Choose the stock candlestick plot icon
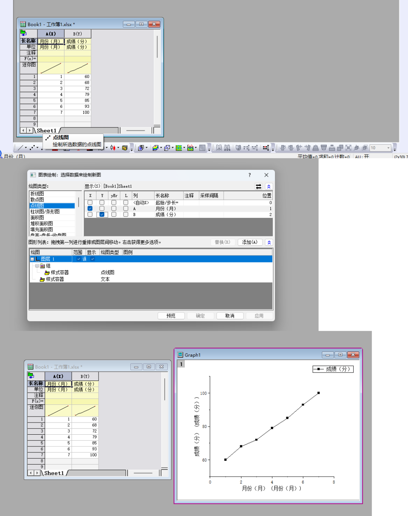 click(x=113, y=148)
